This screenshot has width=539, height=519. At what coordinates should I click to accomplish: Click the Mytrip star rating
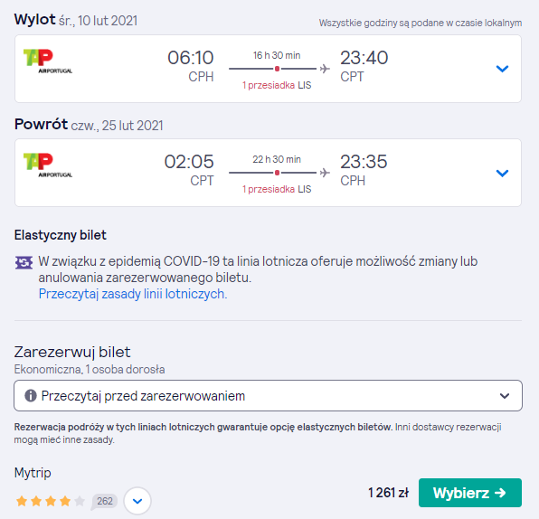(50, 501)
